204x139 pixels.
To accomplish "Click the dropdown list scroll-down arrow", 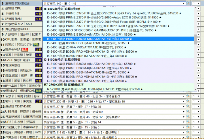I will click(195, 90).
